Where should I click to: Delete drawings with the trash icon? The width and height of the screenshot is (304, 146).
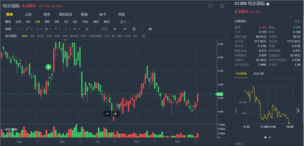tap(134, 29)
